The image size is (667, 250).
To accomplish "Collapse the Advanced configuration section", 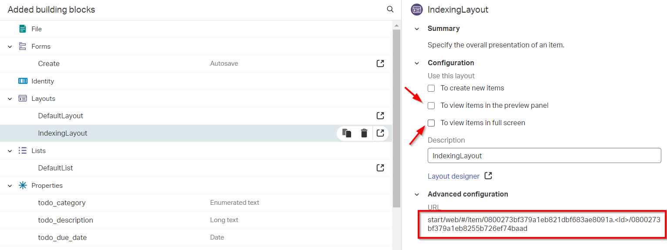I will pos(417,194).
